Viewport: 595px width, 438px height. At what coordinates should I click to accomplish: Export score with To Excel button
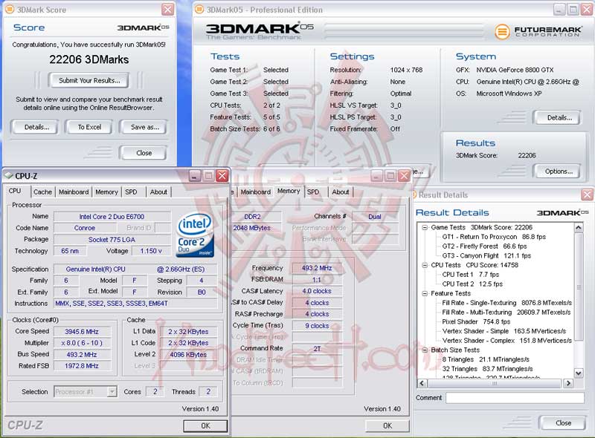[89, 127]
